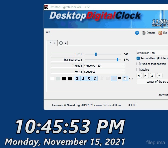
Task: Open the Theme dropdown showing Windows - 10
Action: click(104, 66)
